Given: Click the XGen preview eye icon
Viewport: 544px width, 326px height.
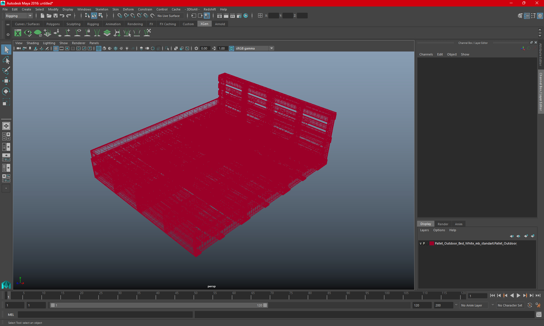Looking at the screenshot, I should click(28, 33).
